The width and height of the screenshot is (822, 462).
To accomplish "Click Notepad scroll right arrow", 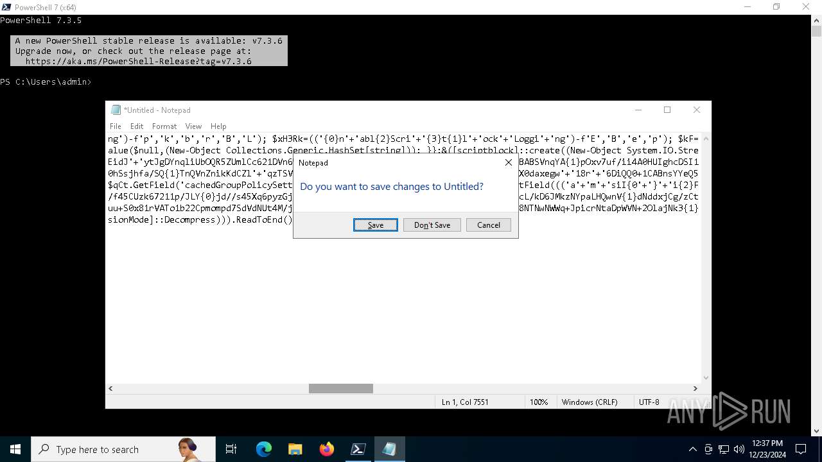I will pyautogui.click(x=695, y=388).
